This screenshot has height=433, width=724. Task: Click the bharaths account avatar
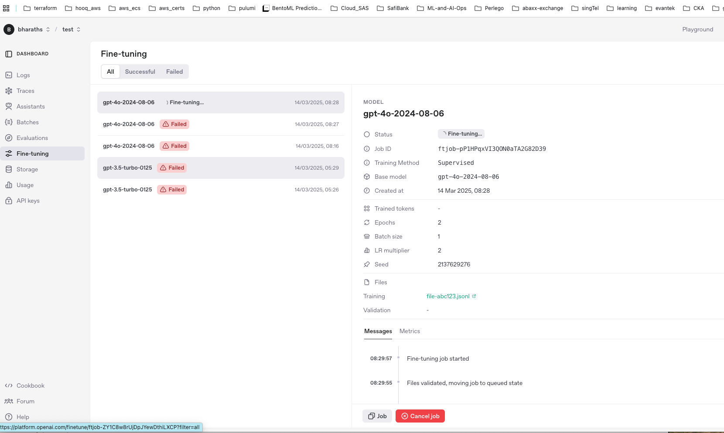pyautogui.click(x=9, y=29)
